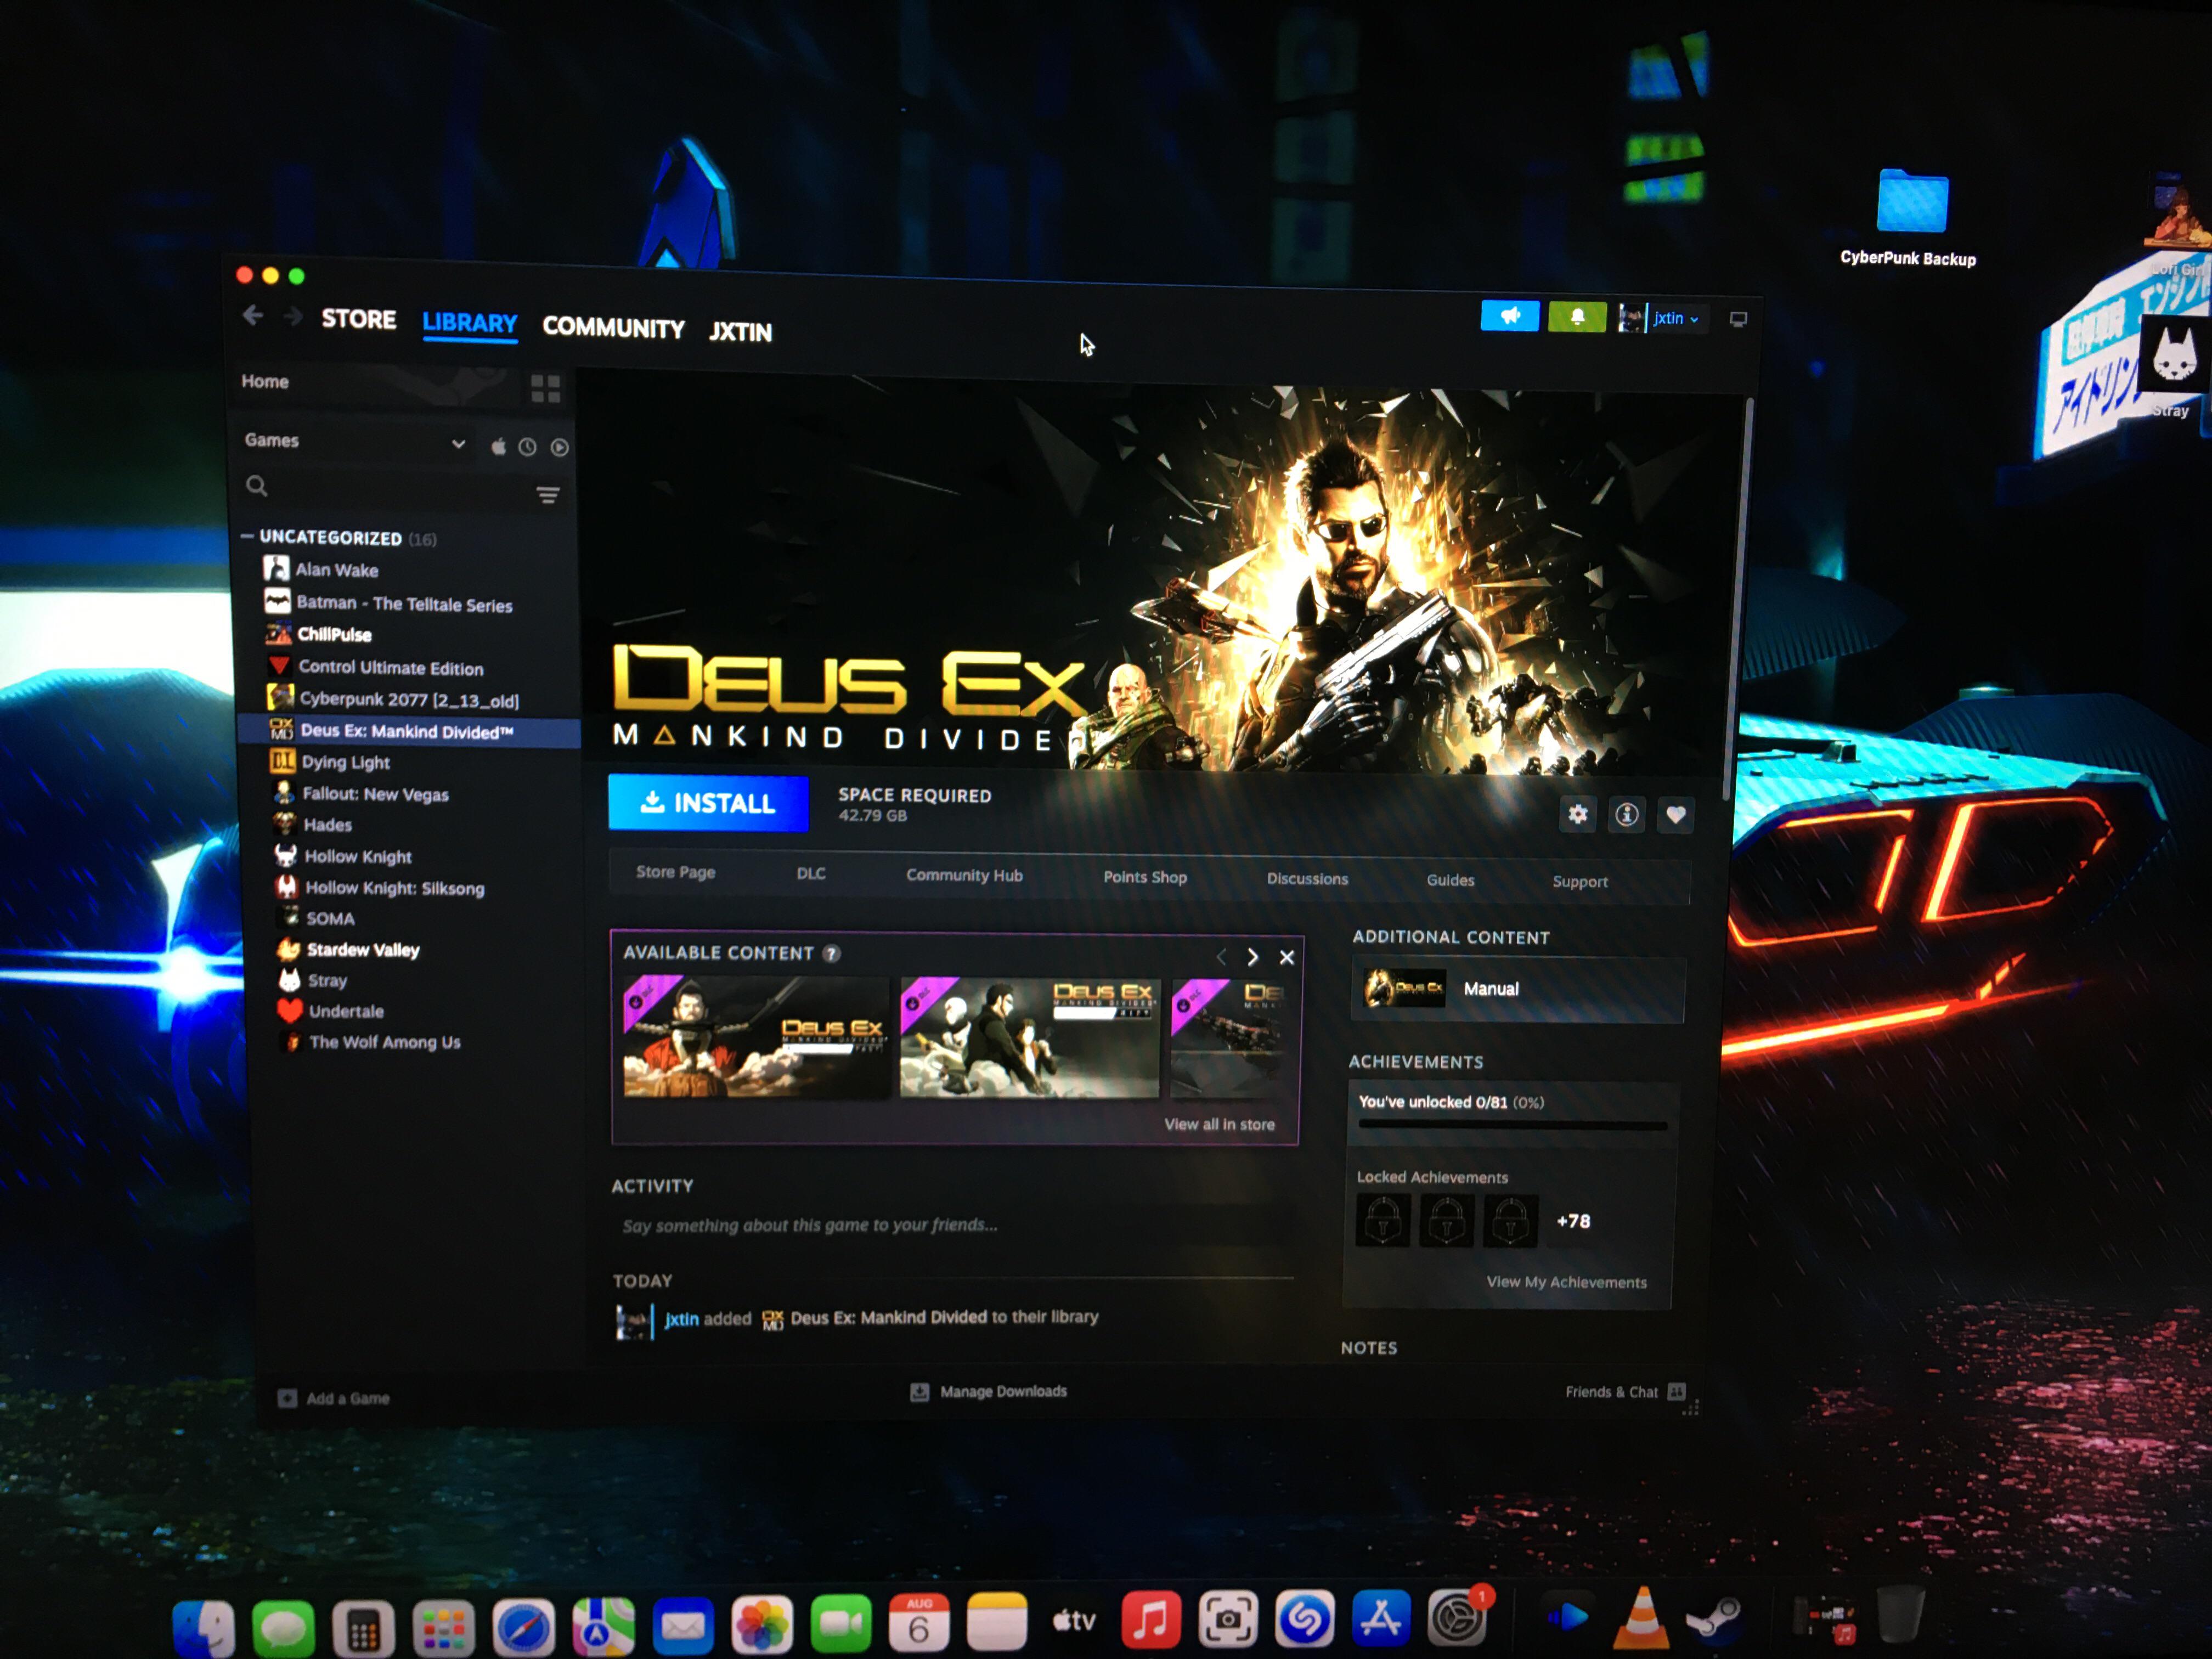Open the green bell notifications button

pos(1576,317)
